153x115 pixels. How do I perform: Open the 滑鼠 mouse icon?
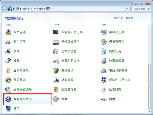coord(8,61)
